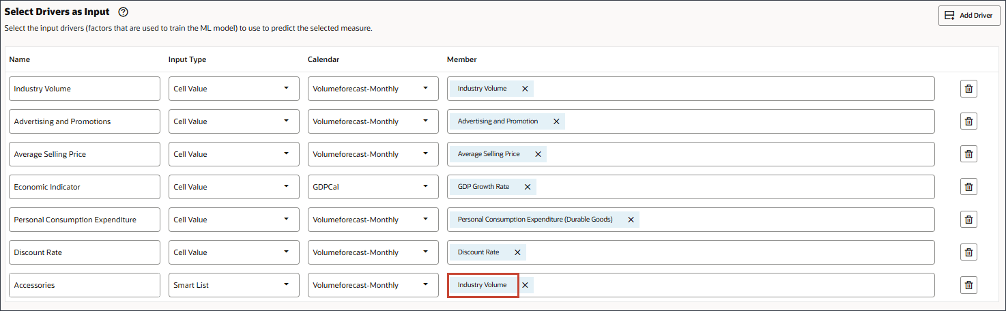Click trash icon for Average Selling Price row

click(x=968, y=154)
